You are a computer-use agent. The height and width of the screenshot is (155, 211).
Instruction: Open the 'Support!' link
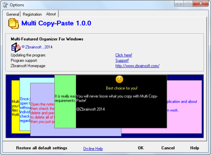pos(122,60)
